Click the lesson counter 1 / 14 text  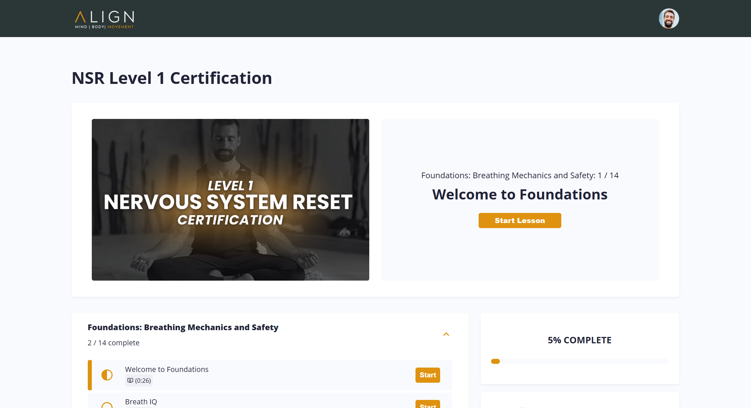[608, 175]
